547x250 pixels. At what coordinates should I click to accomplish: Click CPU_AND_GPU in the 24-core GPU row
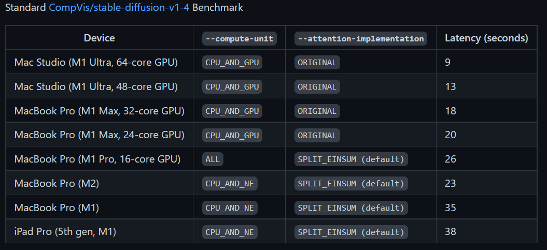coord(232,136)
